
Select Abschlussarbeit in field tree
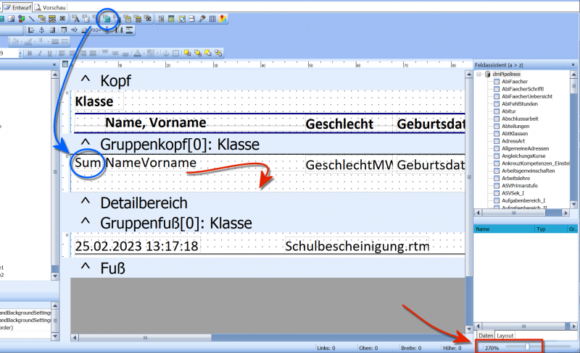coord(520,119)
